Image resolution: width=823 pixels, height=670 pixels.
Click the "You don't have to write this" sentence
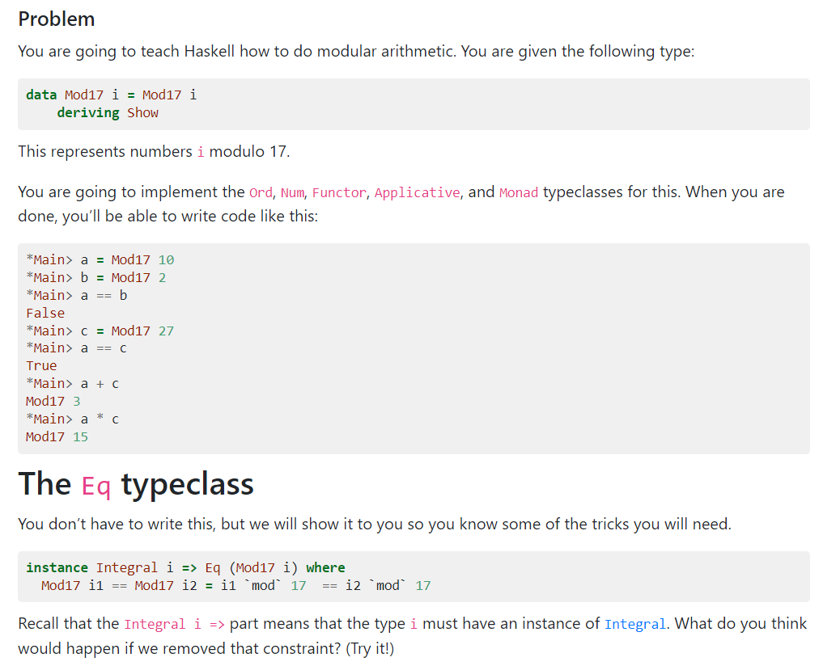(x=375, y=525)
